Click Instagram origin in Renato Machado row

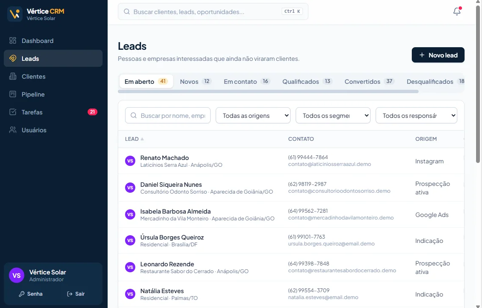[429, 161]
